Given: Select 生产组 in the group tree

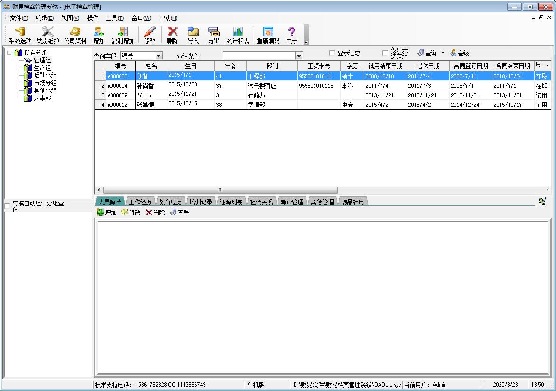Looking at the screenshot, I should pos(42,68).
